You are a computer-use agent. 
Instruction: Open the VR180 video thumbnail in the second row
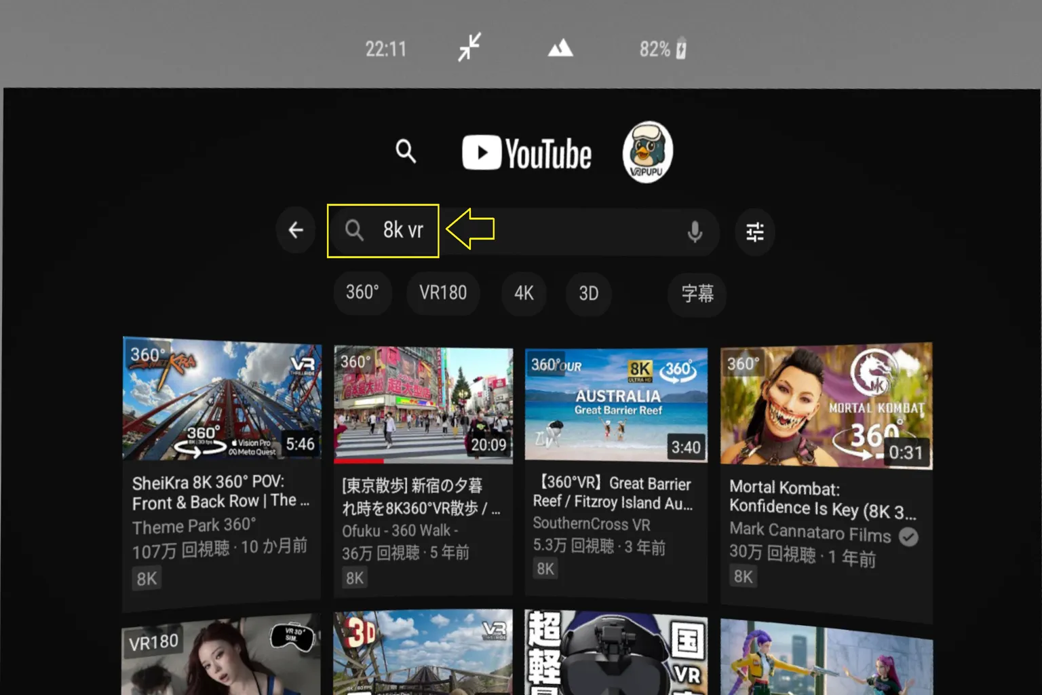coord(222,655)
